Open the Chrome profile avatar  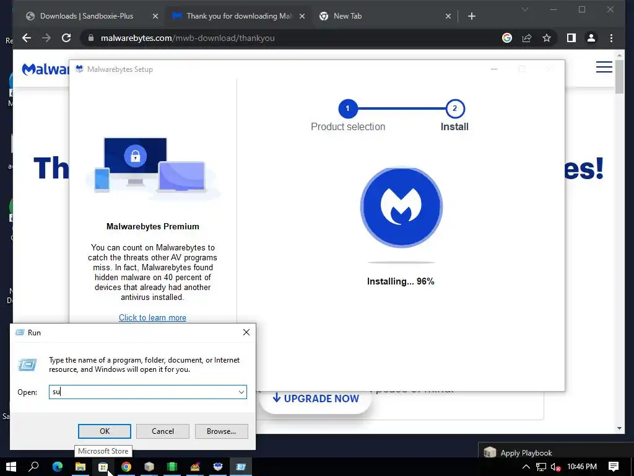click(x=591, y=38)
